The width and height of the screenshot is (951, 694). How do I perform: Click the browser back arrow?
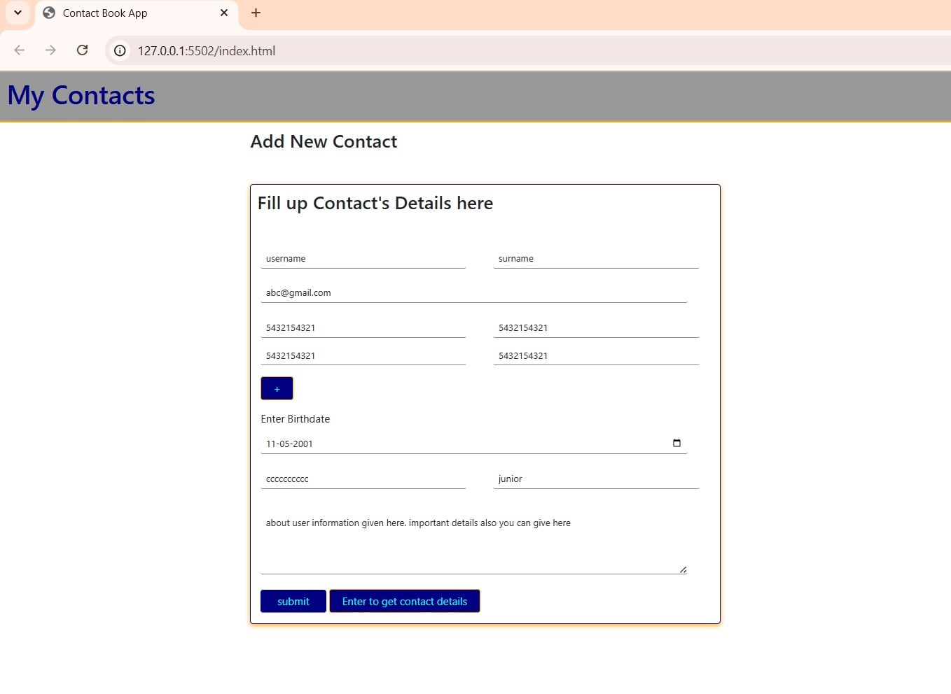(20, 50)
